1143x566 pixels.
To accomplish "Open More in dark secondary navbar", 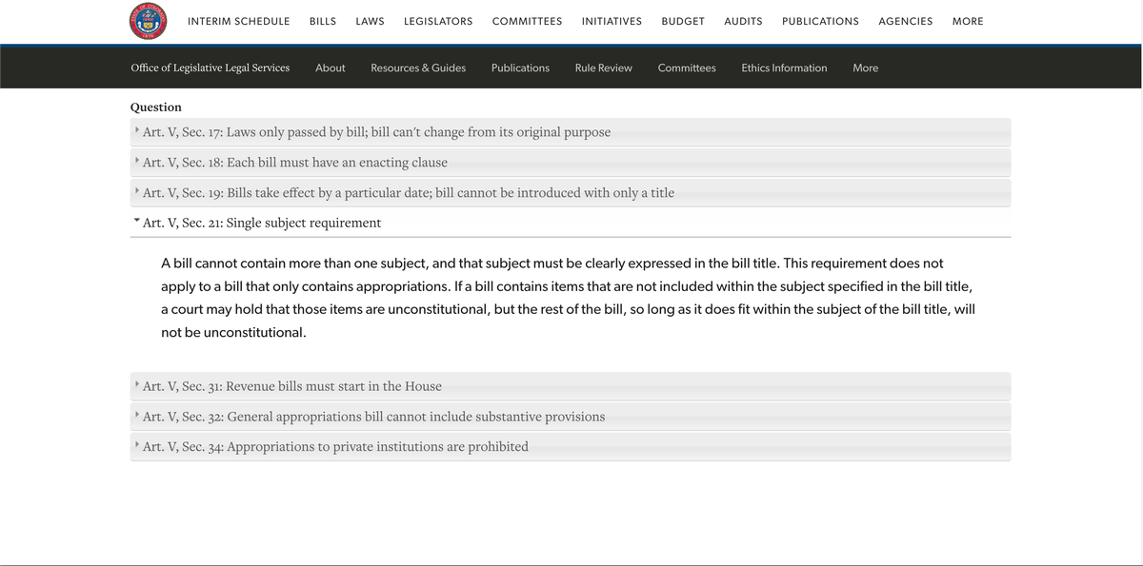I will tap(865, 68).
